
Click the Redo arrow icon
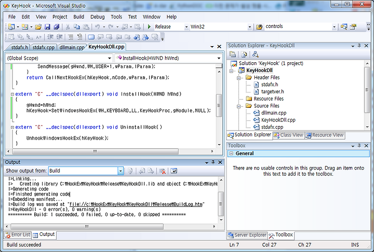pyautogui.click(x=111, y=26)
